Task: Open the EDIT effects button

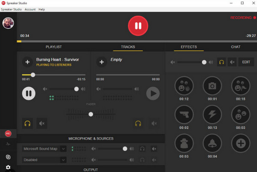Action: pos(246,62)
